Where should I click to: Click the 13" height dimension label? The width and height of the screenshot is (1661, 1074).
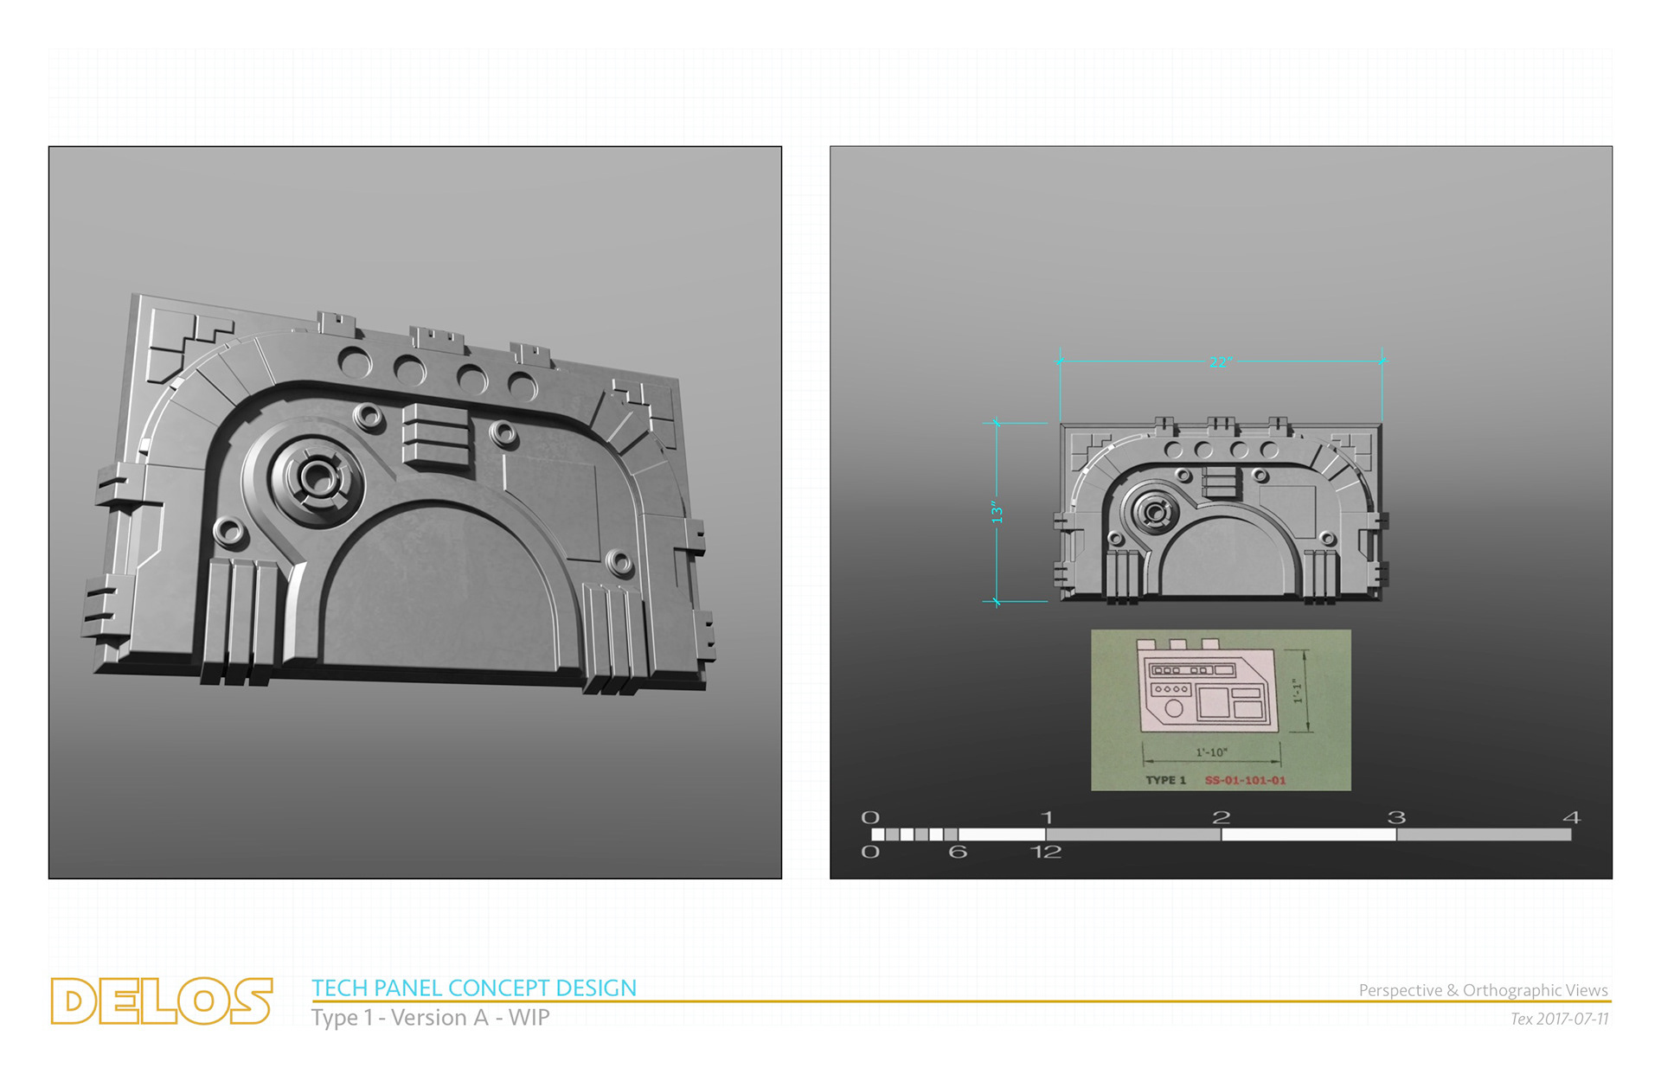point(997,512)
